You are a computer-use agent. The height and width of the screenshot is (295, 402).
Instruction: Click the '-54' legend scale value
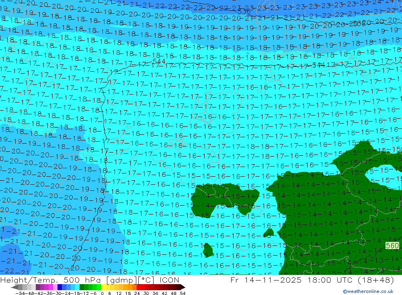click(20, 293)
